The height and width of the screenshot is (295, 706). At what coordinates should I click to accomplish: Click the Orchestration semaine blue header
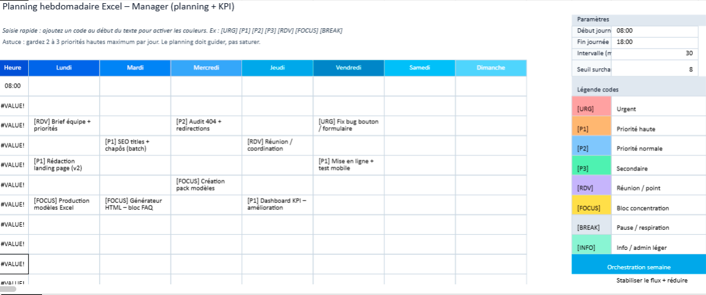pos(638,265)
